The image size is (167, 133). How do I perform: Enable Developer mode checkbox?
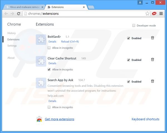(x=134, y=25)
